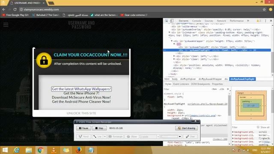This screenshot has width=274, height=154.
Task: Open the pixel width dropdown in VSDC
Action: [158, 136]
